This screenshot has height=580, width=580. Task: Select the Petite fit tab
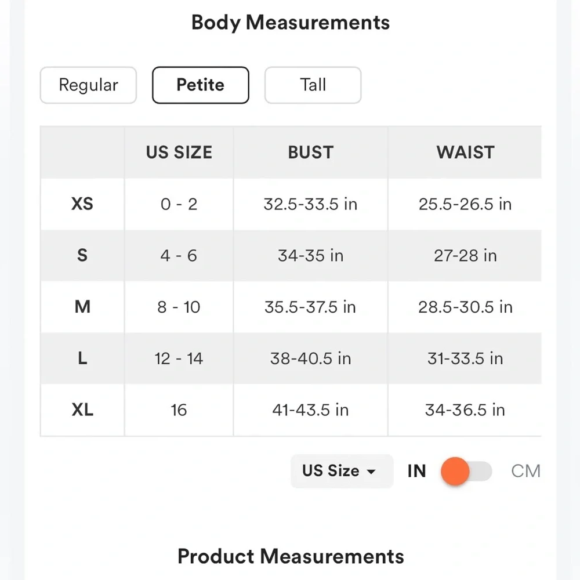click(200, 85)
